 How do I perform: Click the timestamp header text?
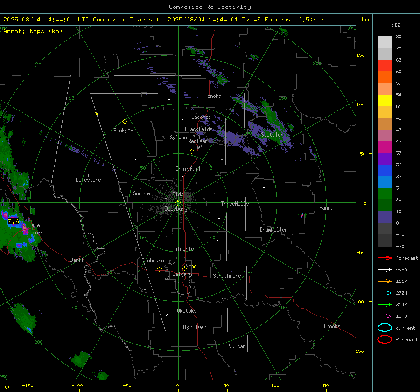pos(163,20)
